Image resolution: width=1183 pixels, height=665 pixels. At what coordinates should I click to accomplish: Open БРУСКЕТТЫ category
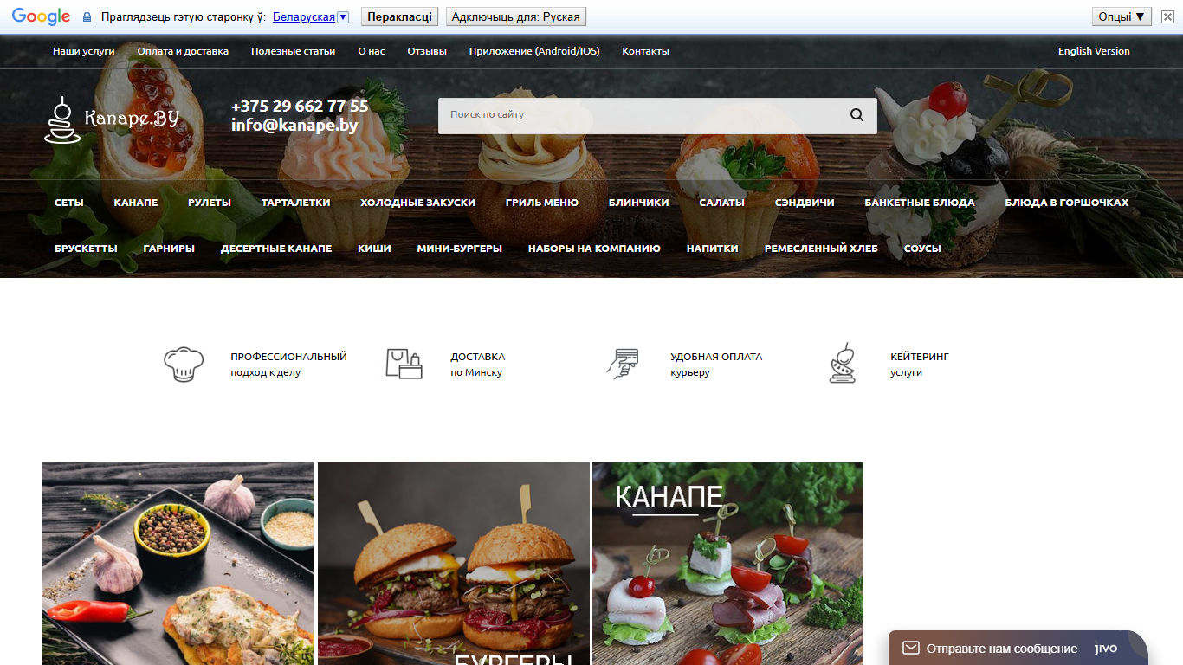86,249
